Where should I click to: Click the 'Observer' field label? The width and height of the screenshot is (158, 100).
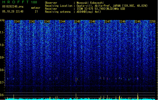coord(51,3)
